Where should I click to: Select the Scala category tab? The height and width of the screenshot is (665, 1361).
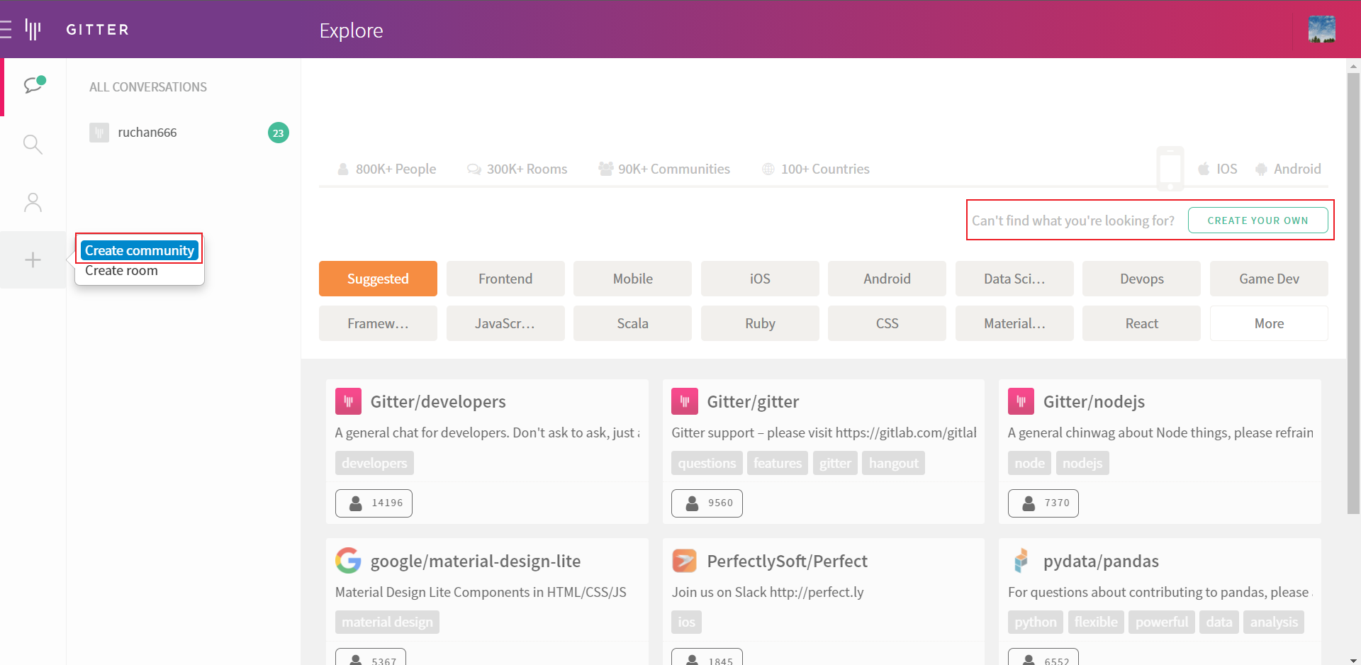[x=632, y=323]
